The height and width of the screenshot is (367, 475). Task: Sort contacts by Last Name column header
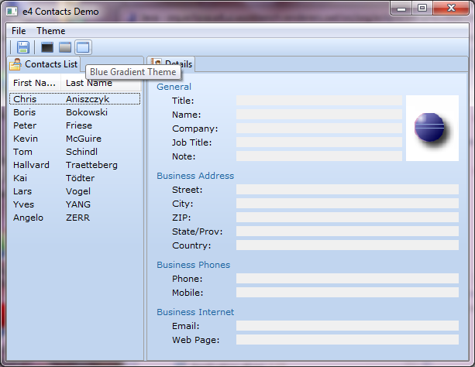(89, 83)
